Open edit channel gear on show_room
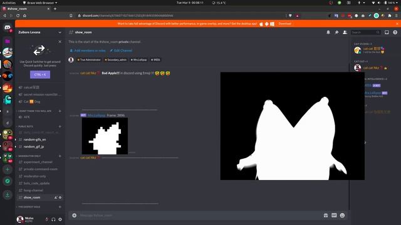 point(60,197)
